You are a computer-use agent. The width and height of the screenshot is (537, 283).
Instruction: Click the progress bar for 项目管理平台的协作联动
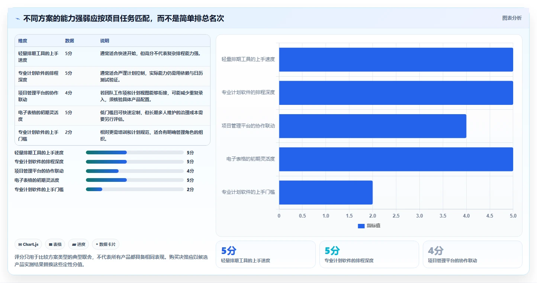click(135, 171)
